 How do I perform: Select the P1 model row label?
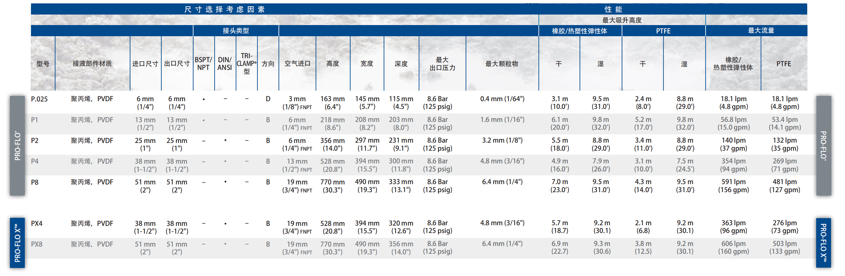pyautogui.click(x=34, y=120)
